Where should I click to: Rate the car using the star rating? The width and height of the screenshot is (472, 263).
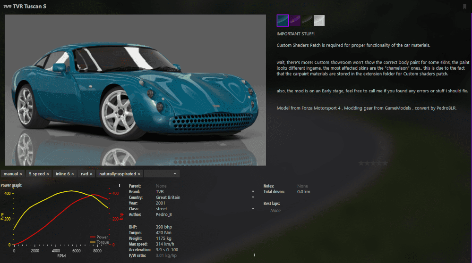373,163
